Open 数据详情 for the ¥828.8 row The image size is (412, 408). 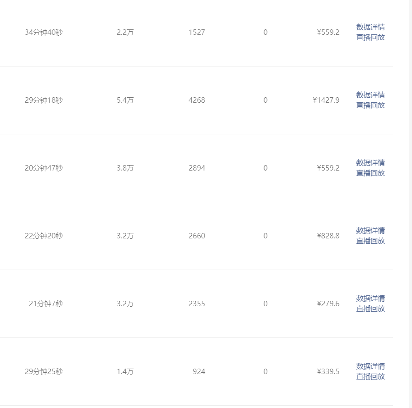[x=370, y=230]
